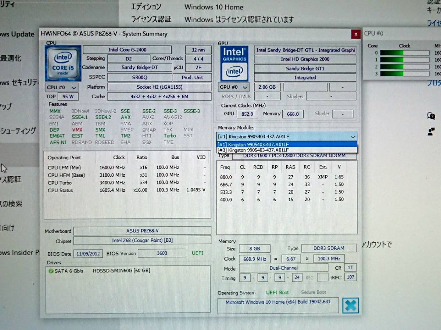Click the Socket H2 (LGA1155) platform field
441x330 pixels.
coord(159,87)
